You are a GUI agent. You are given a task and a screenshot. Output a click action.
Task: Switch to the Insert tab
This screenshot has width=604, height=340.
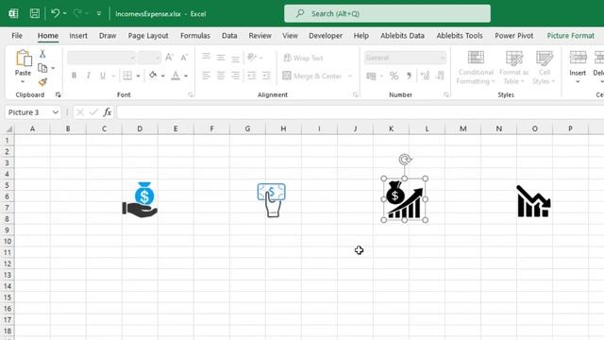tap(78, 36)
